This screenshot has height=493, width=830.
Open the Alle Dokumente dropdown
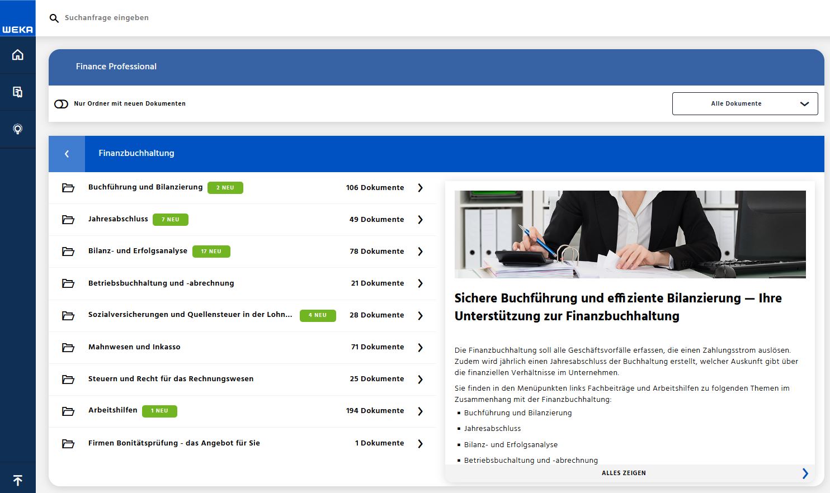click(x=744, y=104)
